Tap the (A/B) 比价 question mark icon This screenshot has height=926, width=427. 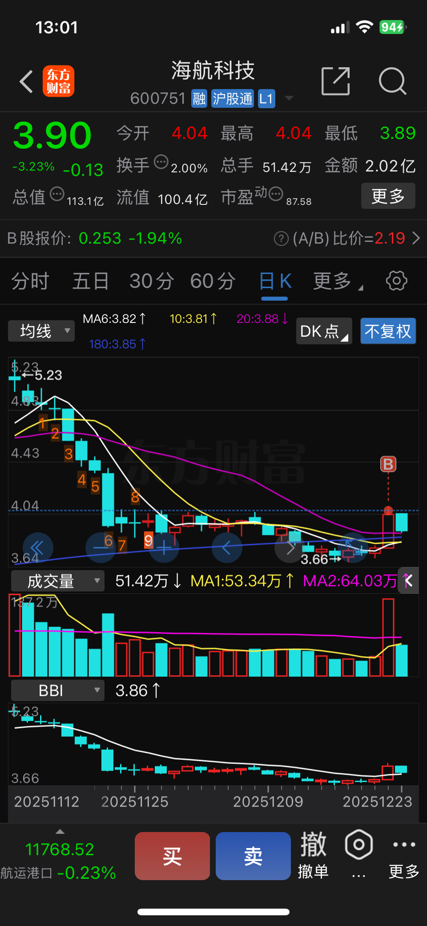coord(281,239)
